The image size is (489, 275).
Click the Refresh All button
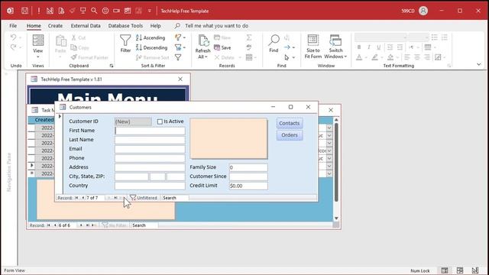(202, 47)
